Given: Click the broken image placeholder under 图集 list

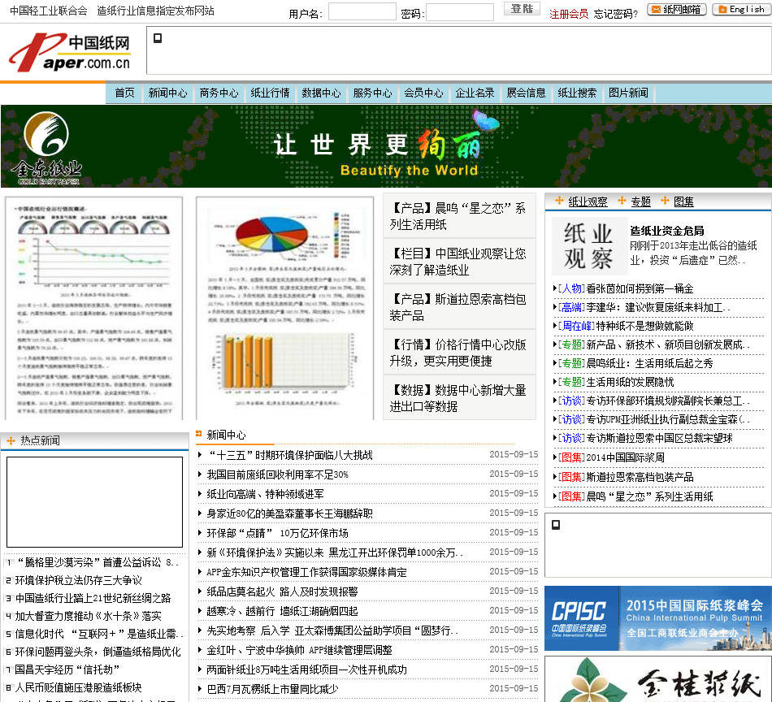Looking at the screenshot, I should tap(556, 525).
